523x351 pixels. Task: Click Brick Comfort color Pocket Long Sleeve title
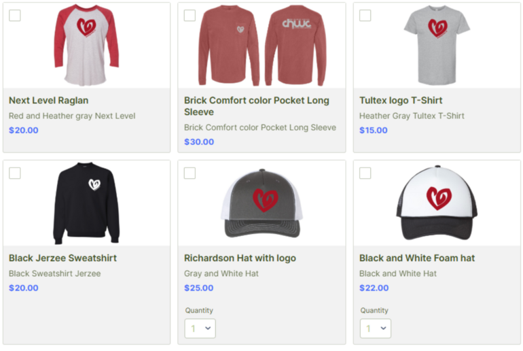coord(257,106)
